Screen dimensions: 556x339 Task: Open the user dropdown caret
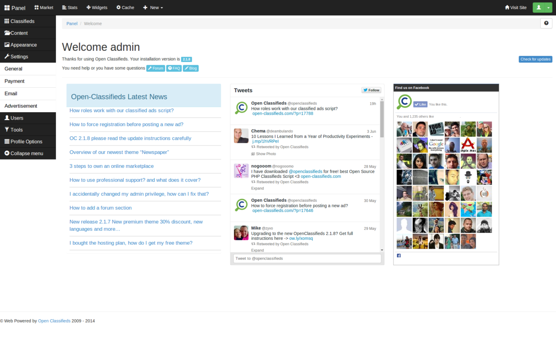click(x=548, y=7)
